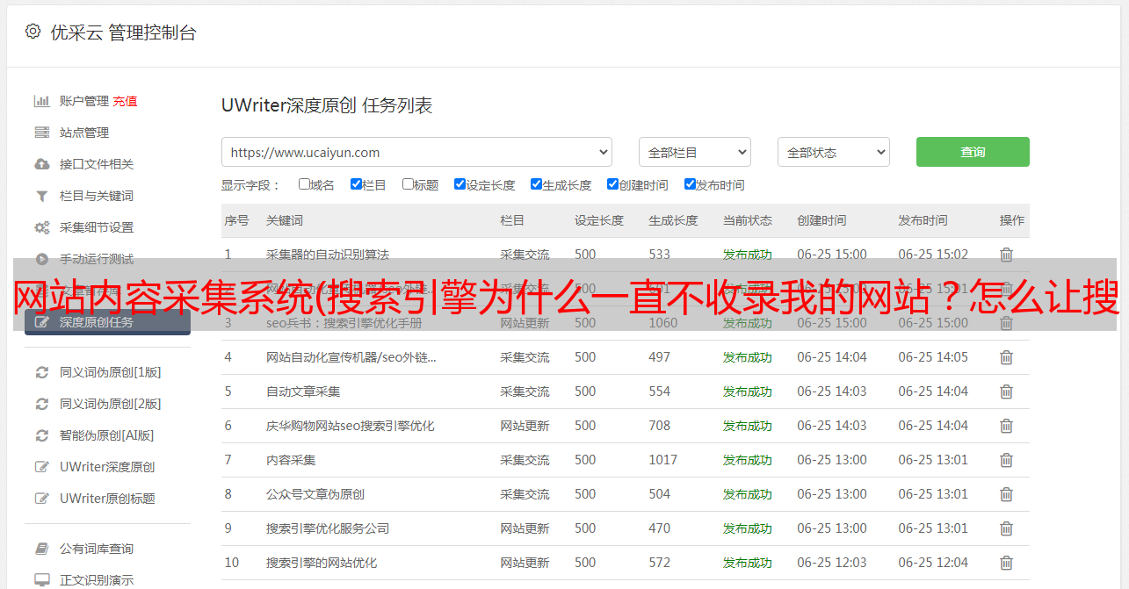Screen dimensions: 1129x589
Task: Click the play icon for 手动运行测试
Action: point(41,259)
